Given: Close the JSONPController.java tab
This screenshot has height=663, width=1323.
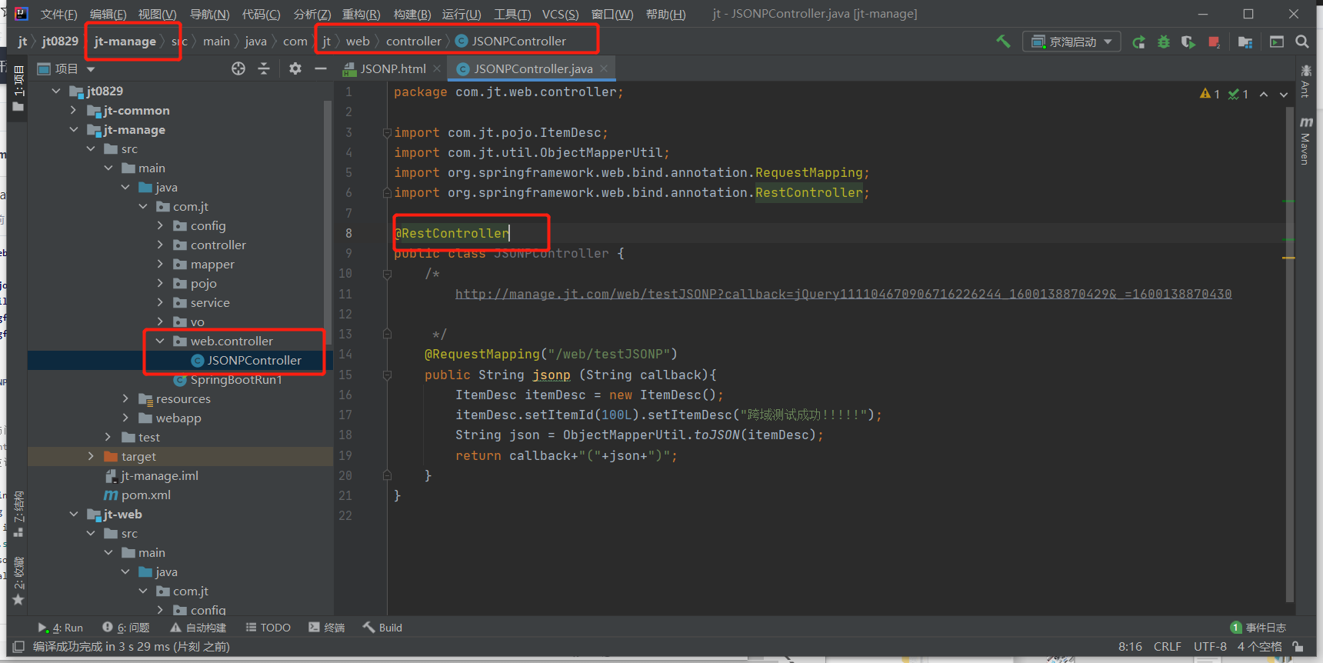Looking at the screenshot, I should (x=604, y=68).
